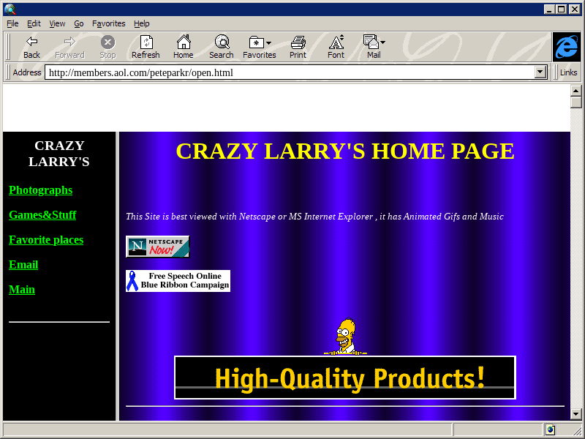
Task: Click the Back arrow toolbar icon
Action: coord(31,42)
